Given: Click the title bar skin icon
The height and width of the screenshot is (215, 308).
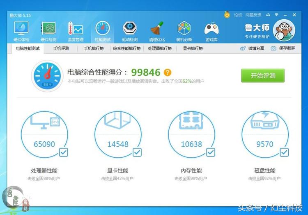Looking at the screenshot, I should 268,15.
